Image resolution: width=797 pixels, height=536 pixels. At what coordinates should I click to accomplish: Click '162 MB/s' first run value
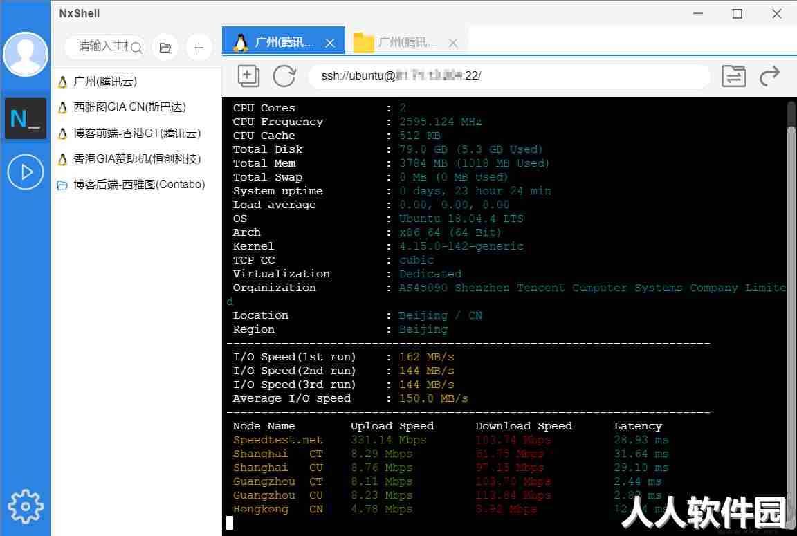tap(426, 357)
